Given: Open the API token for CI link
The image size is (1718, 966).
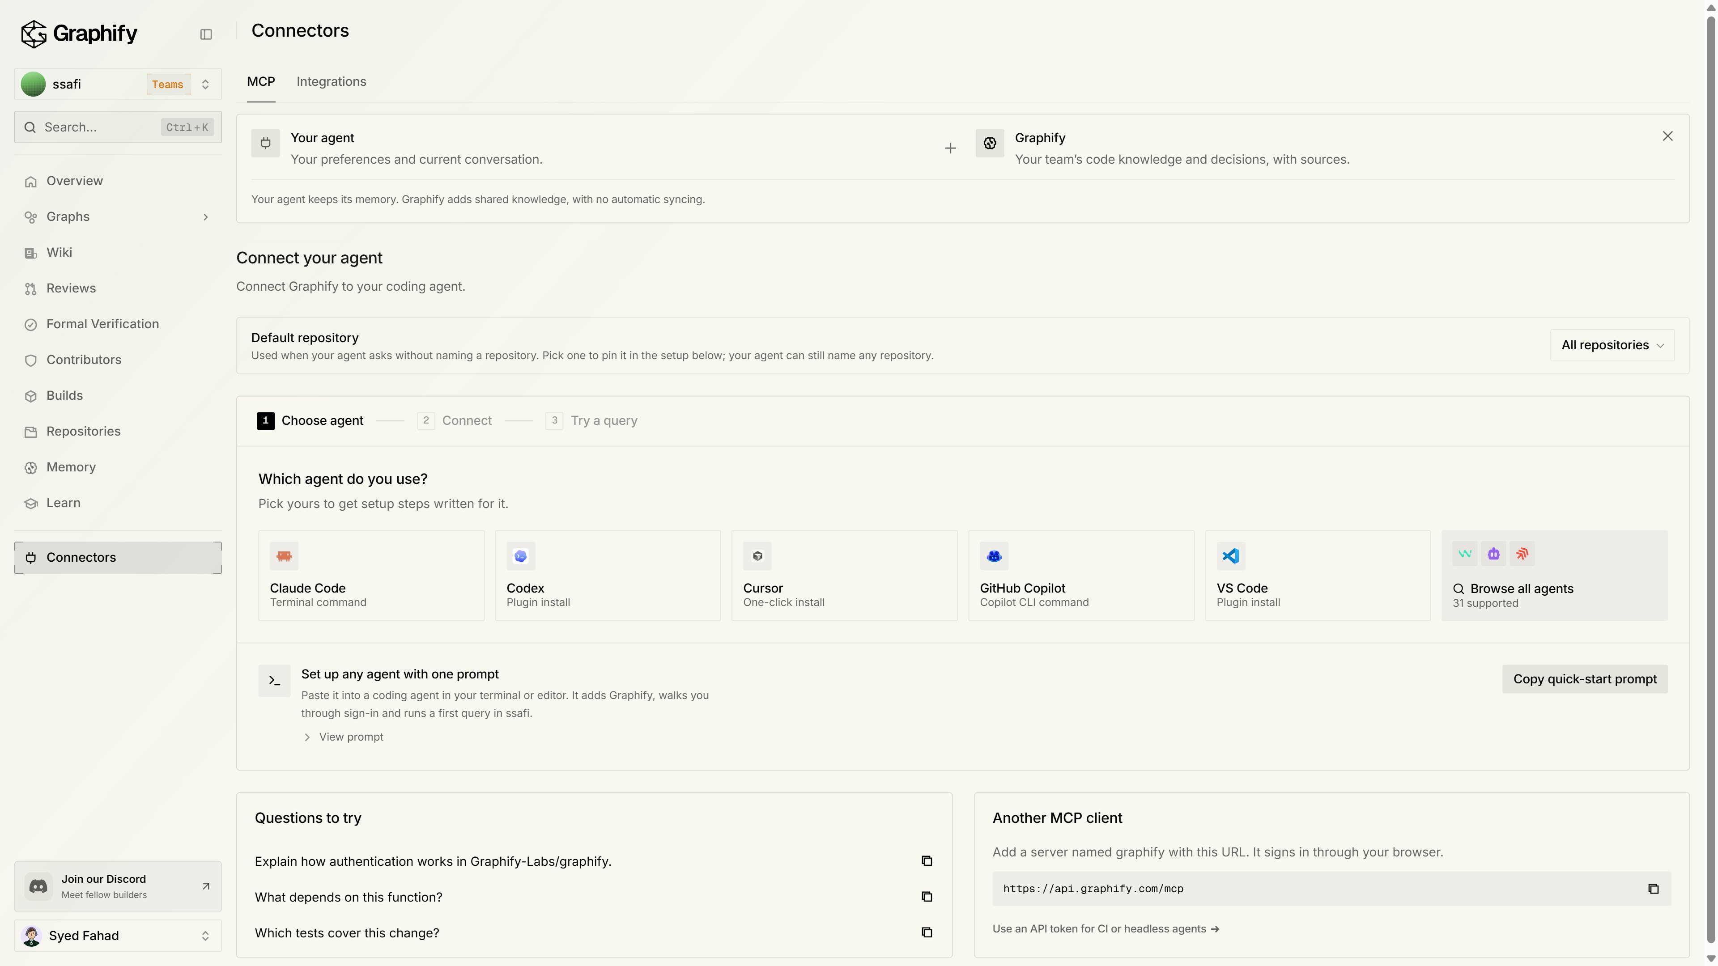Looking at the screenshot, I should 1106,929.
